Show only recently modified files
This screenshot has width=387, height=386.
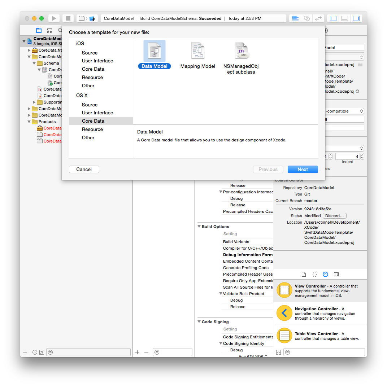pyautogui.click(x=35, y=352)
